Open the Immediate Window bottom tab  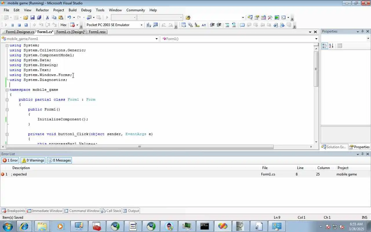click(x=44, y=211)
